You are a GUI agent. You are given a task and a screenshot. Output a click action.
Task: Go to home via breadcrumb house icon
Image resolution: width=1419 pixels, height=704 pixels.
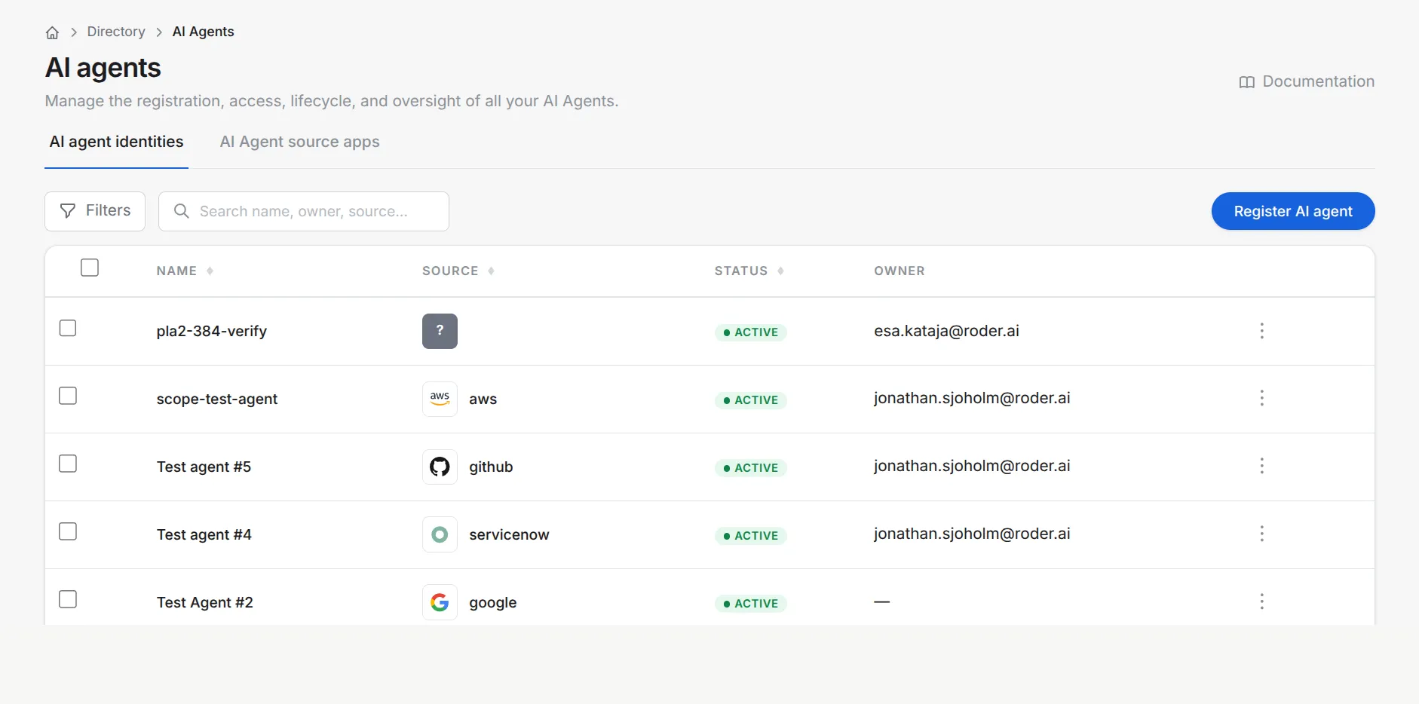point(52,32)
